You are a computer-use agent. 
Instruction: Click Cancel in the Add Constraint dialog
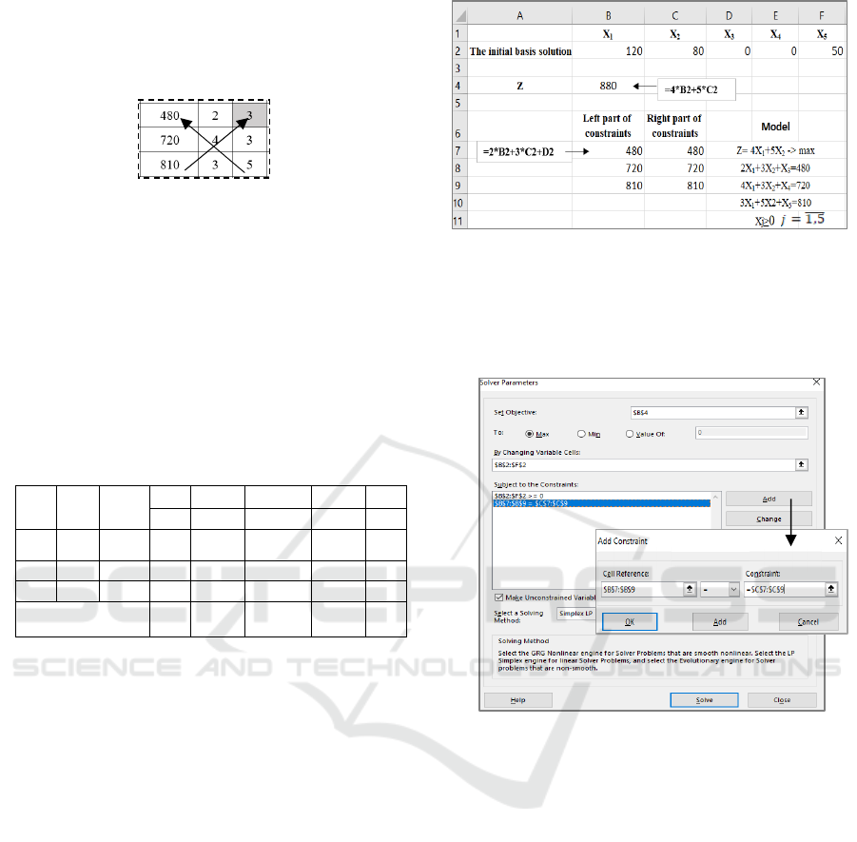[808, 621]
